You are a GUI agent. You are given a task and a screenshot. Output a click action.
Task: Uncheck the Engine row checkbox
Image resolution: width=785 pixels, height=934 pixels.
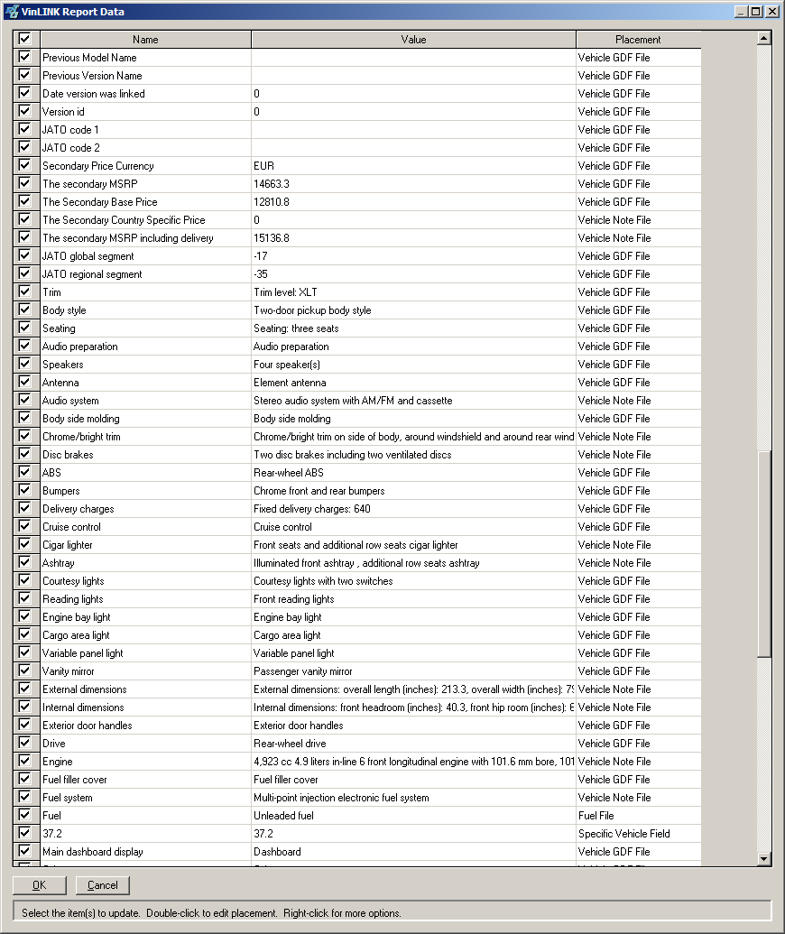pos(24,762)
